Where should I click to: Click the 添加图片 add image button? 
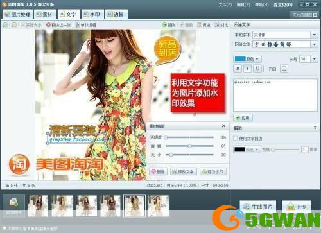click(14, 205)
